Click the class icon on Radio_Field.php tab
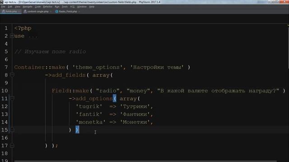 pos(56,11)
